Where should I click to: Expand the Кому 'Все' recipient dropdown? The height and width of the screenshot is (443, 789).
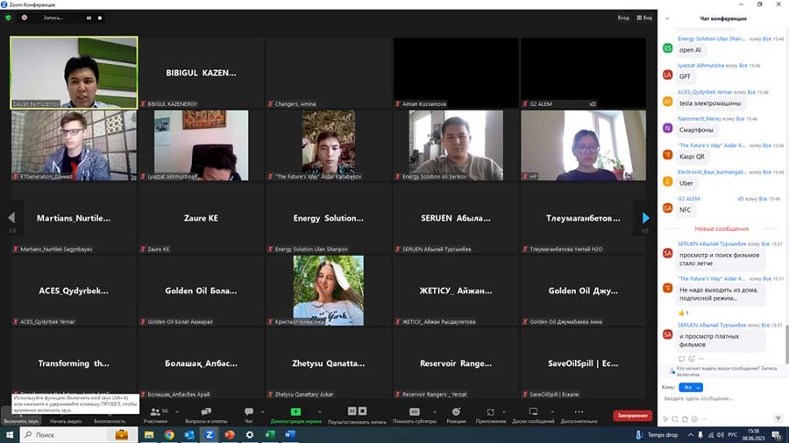(x=692, y=386)
